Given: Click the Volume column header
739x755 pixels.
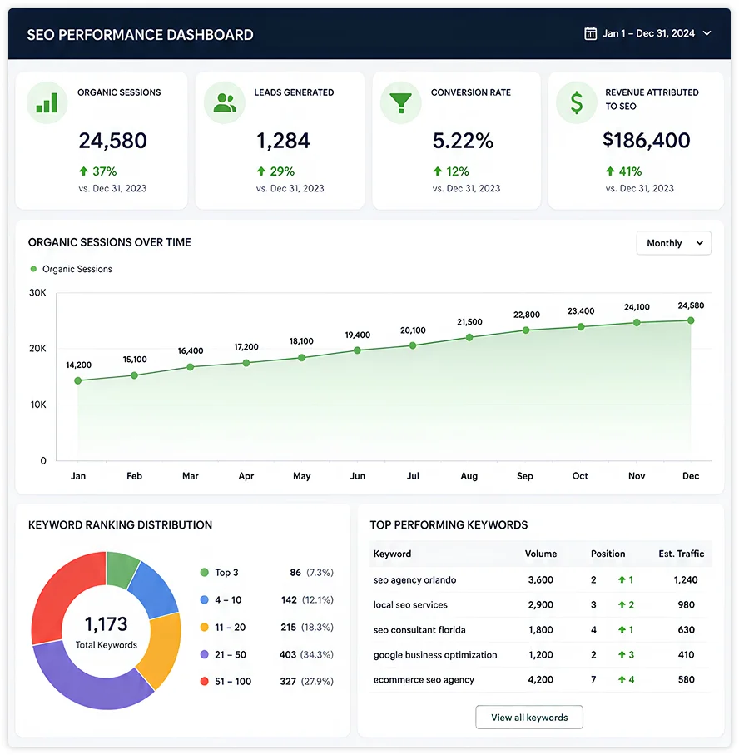Looking at the screenshot, I should [541, 554].
